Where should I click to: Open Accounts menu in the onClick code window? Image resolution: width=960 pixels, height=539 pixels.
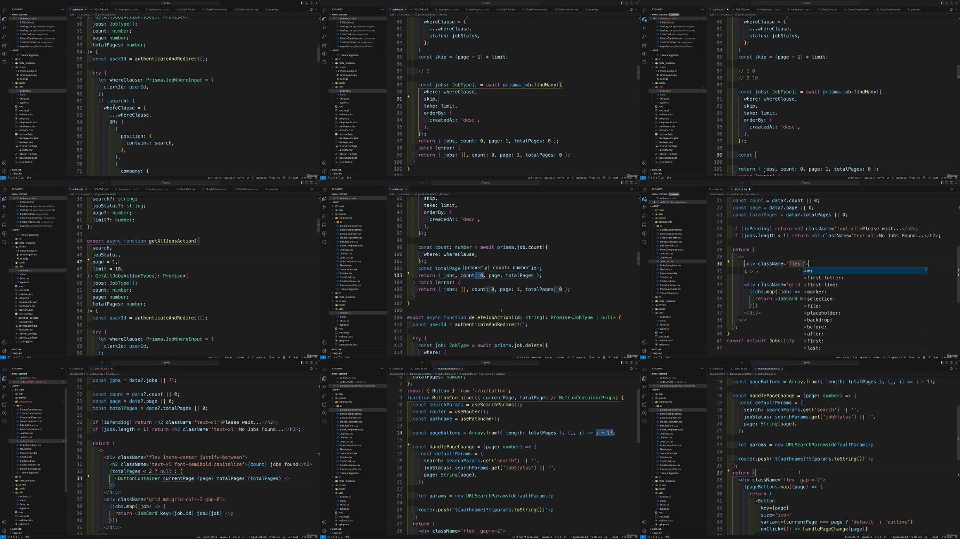644,522
